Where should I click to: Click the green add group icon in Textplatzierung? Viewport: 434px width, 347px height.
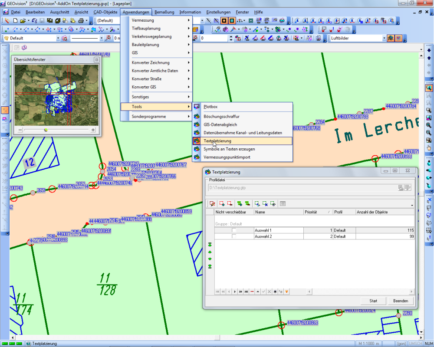pos(240,204)
